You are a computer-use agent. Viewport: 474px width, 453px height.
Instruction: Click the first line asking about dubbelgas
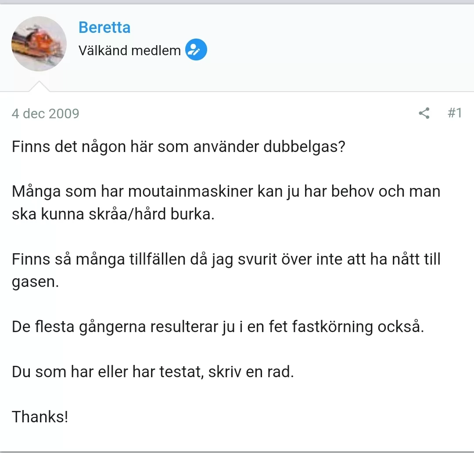(x=178, y=146)
